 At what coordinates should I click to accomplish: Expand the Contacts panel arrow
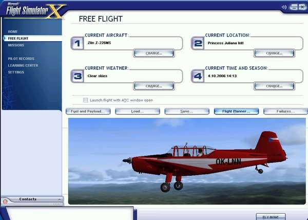click(60, 199)
